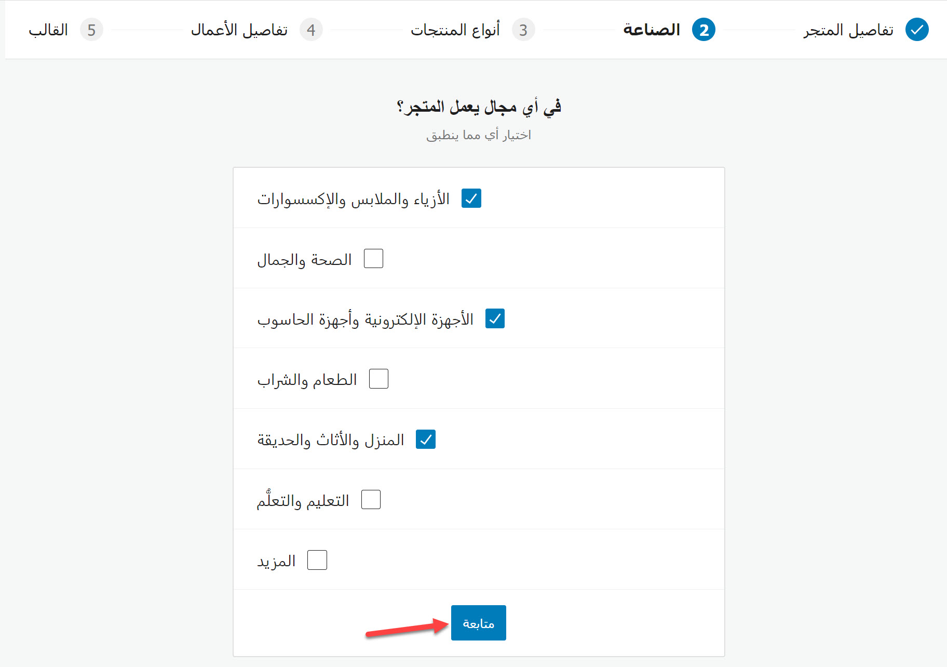Select the التعليم والتعلّم checkbox

pyautogui.click(x=371, y=500)
